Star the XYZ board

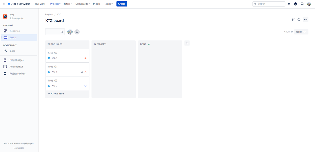(x=299, y=19)
